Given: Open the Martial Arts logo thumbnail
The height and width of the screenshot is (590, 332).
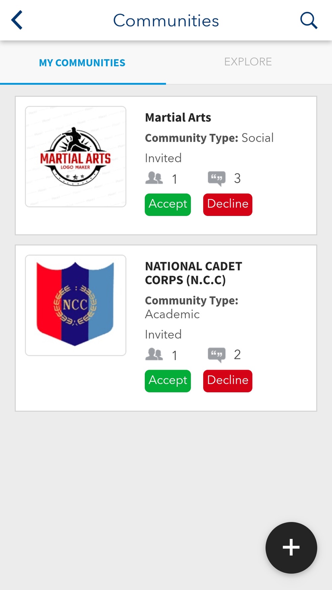Looking at the screenshot, I should pos(76,157).
